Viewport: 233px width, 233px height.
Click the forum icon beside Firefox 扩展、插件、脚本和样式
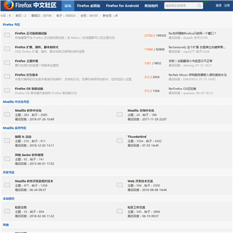click(x=7, y=49)
